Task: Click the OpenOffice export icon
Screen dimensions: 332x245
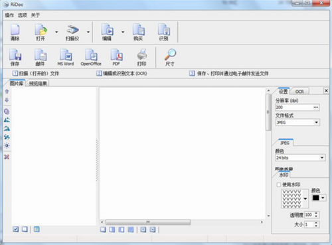Action: pos(91,55)
